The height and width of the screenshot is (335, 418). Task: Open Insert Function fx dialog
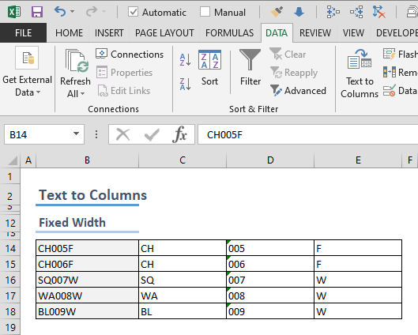click(179, 134)
